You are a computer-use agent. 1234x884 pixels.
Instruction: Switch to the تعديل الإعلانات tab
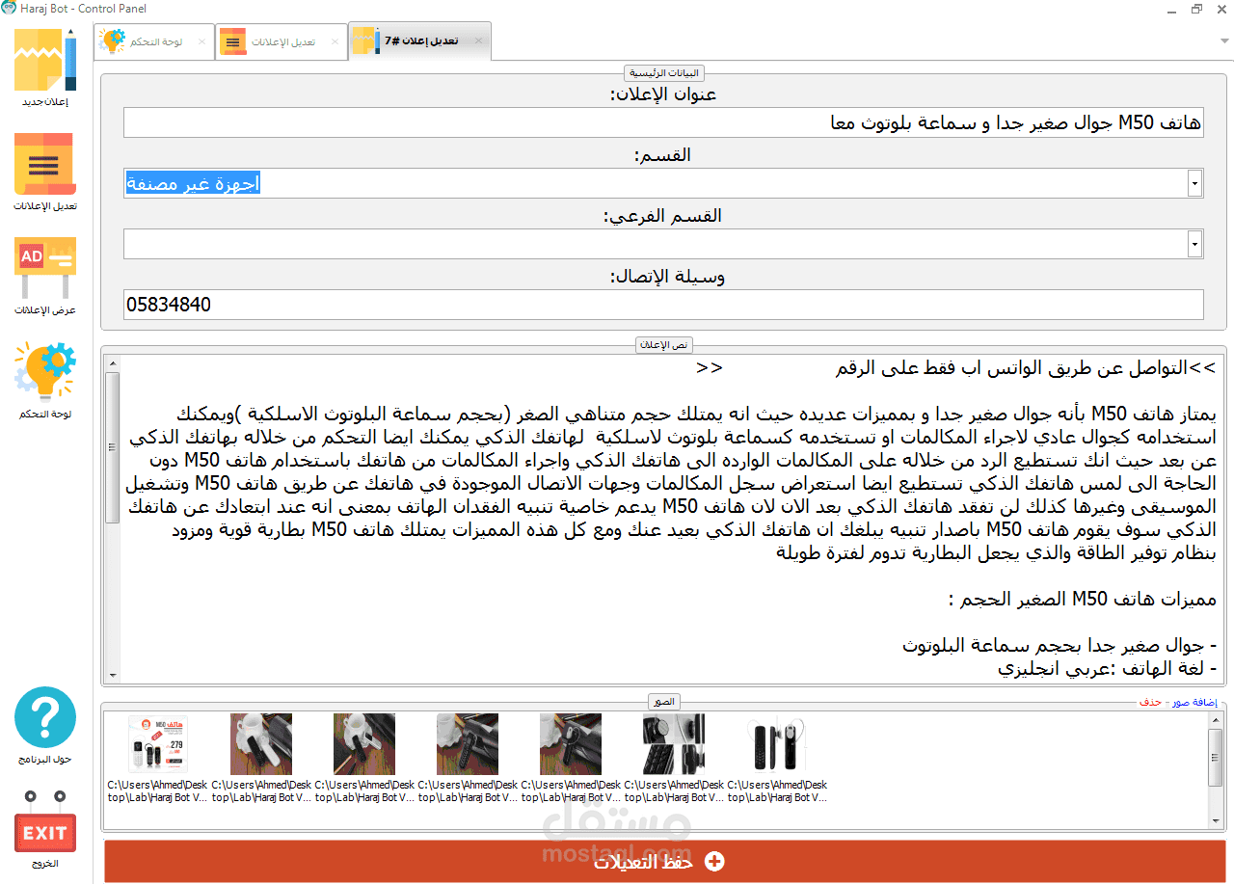click(282, 41)
